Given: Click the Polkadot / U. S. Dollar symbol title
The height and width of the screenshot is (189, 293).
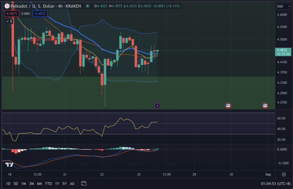Looking at the screenshot, I should point(33,6).
